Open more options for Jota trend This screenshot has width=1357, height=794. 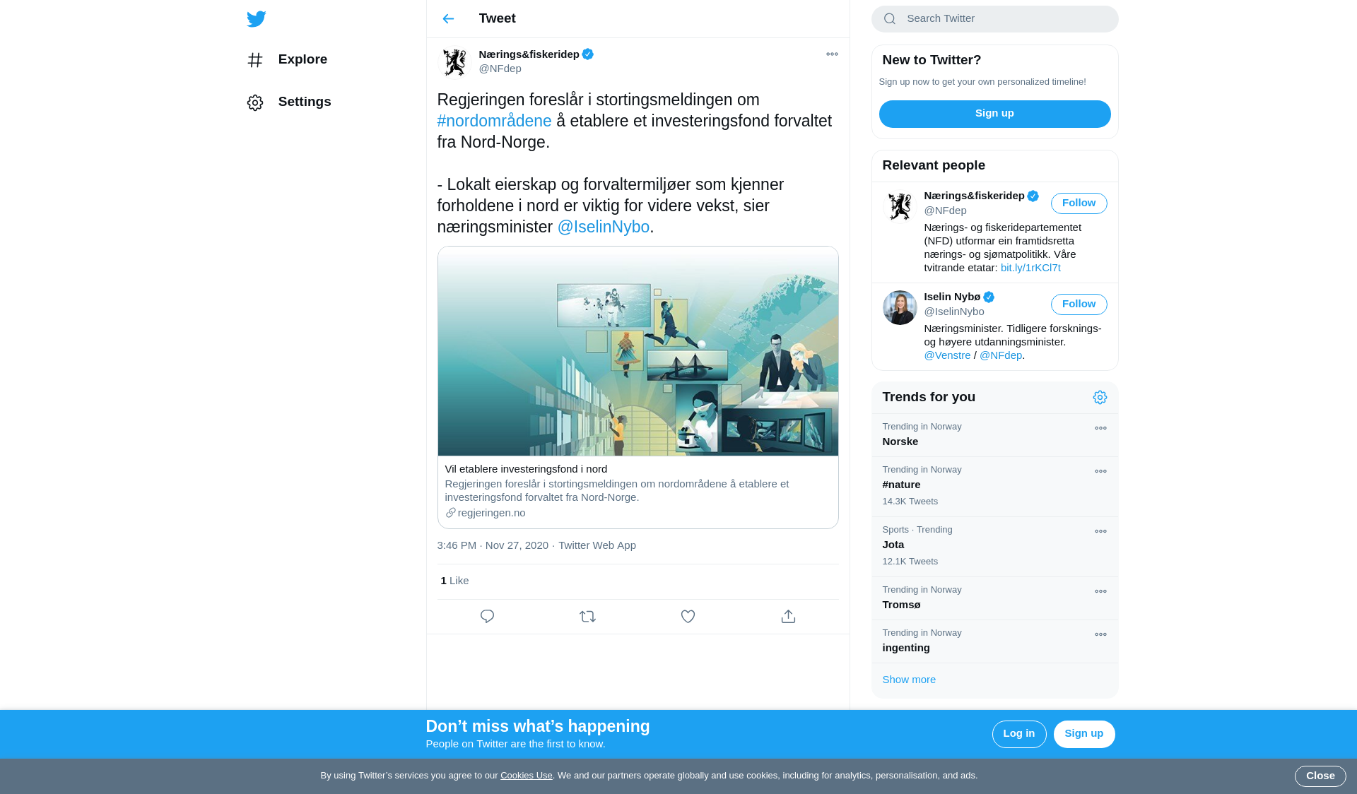(1100, 532)
